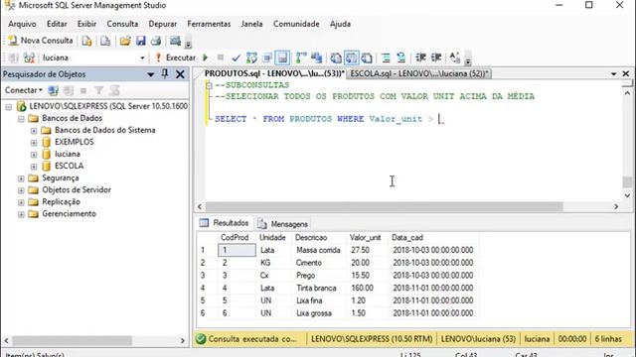The image size is (636, 357).
Task: Click the Nova Consulta button
Action: tap(41, 41)
